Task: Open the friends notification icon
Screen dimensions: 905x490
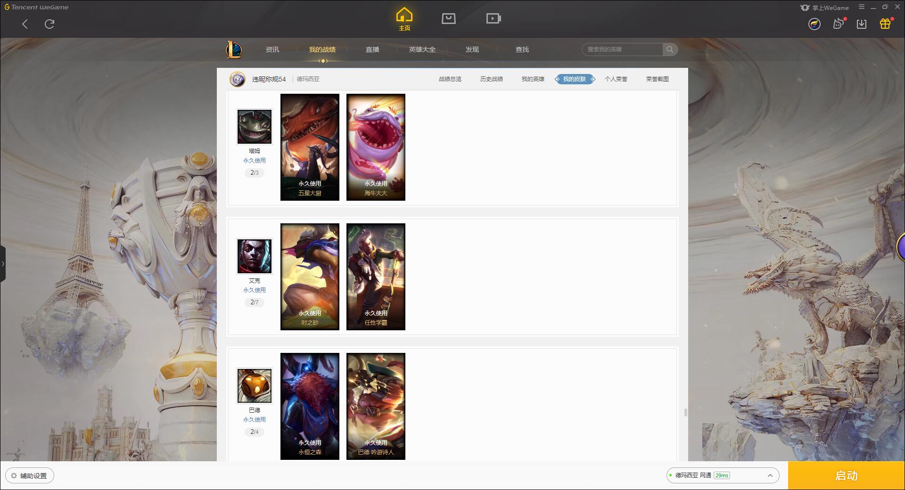Action: click(x=839, y=24)
